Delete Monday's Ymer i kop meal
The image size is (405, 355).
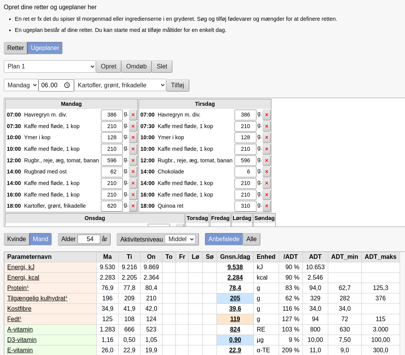(x=133, y=138)
